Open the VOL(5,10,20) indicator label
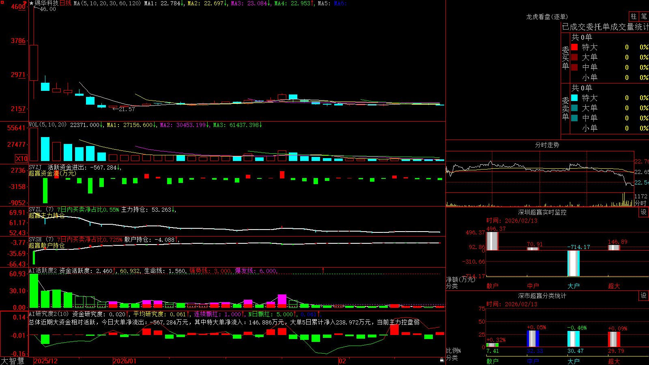The image size is (649, 365). [47, 125]
